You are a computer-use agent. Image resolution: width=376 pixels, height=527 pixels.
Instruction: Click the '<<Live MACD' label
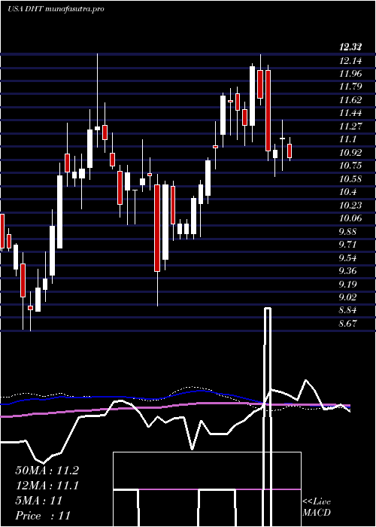[317, 507]
